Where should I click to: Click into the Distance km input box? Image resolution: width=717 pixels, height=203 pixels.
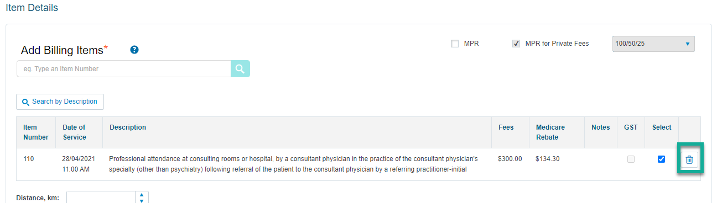point(101,197)
